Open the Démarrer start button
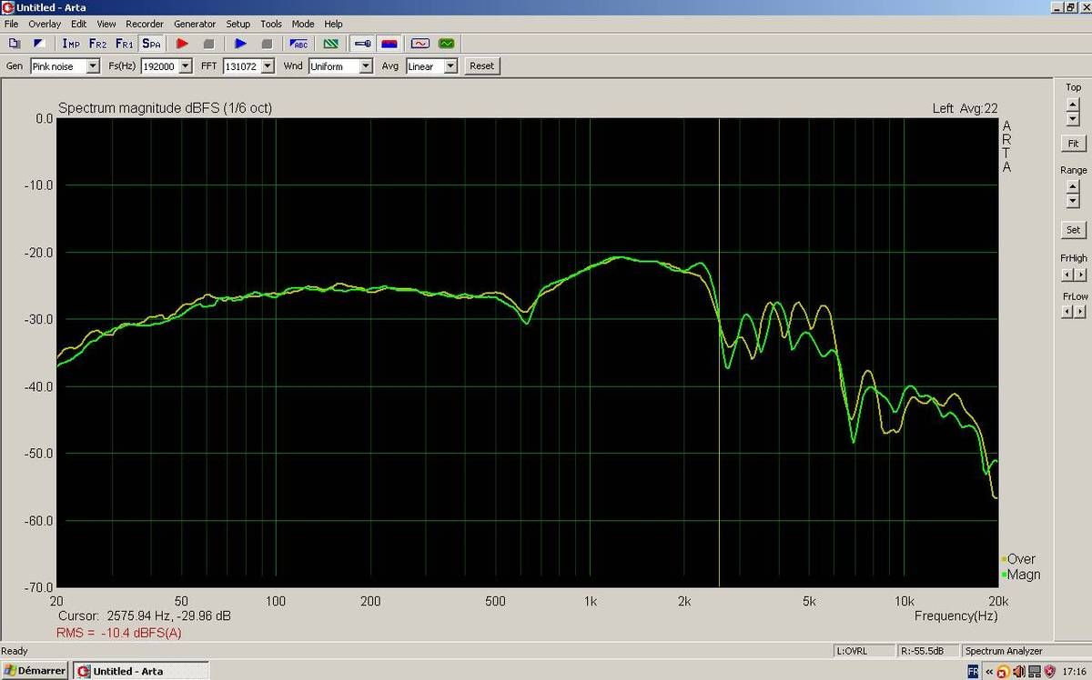This screenshot has height=680, width=1092. (35, 671)
